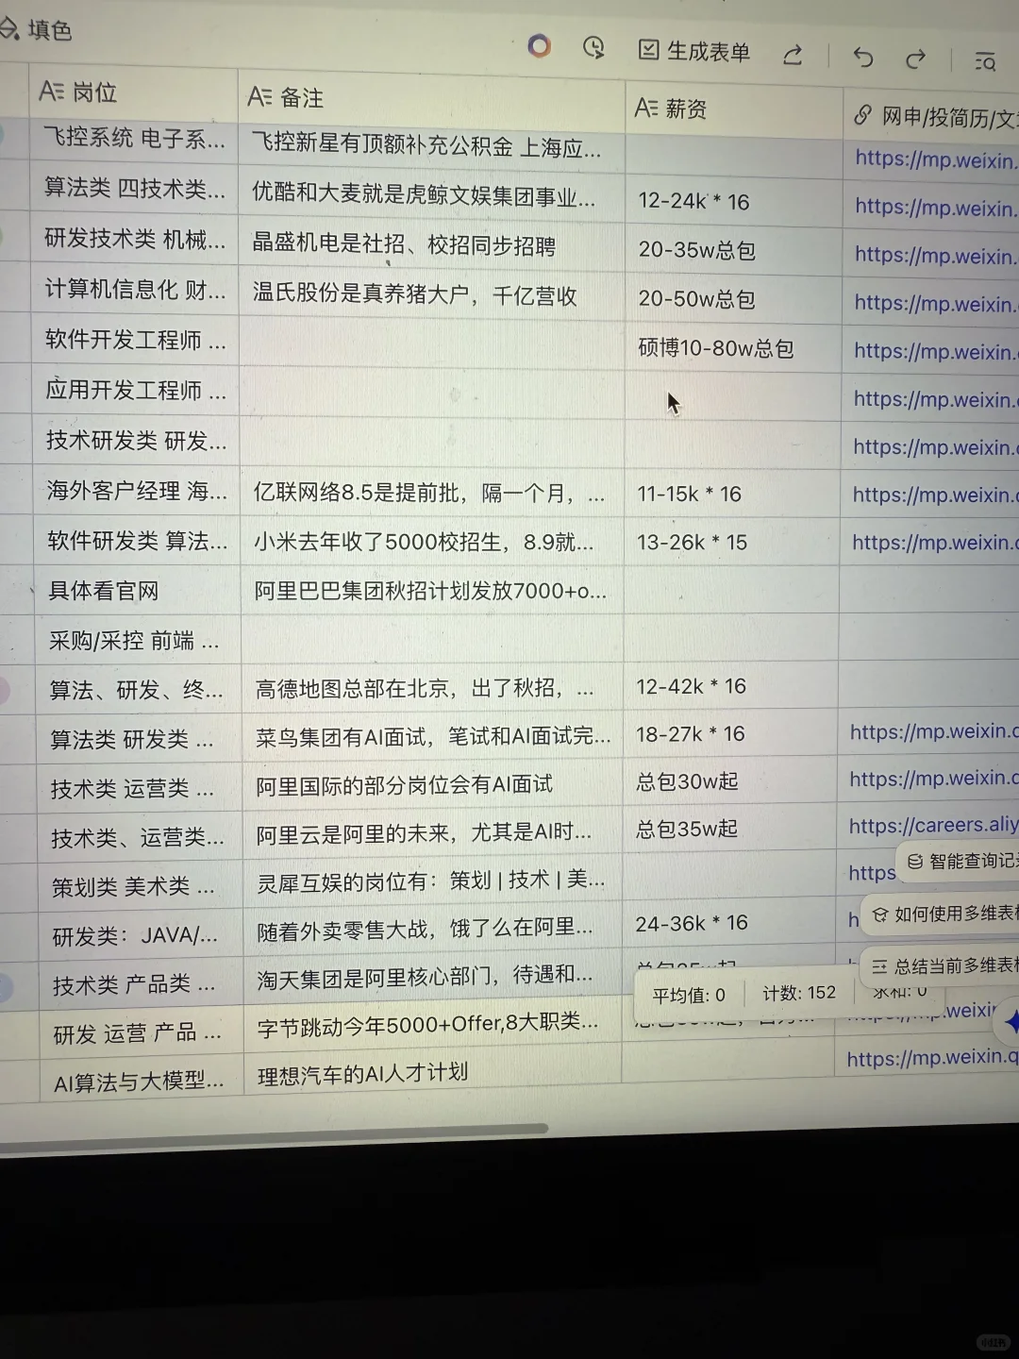The width and height of the screenshot is (1019, 1359).
Task: Select the 岗位 column header
Action: coord(133,92)
